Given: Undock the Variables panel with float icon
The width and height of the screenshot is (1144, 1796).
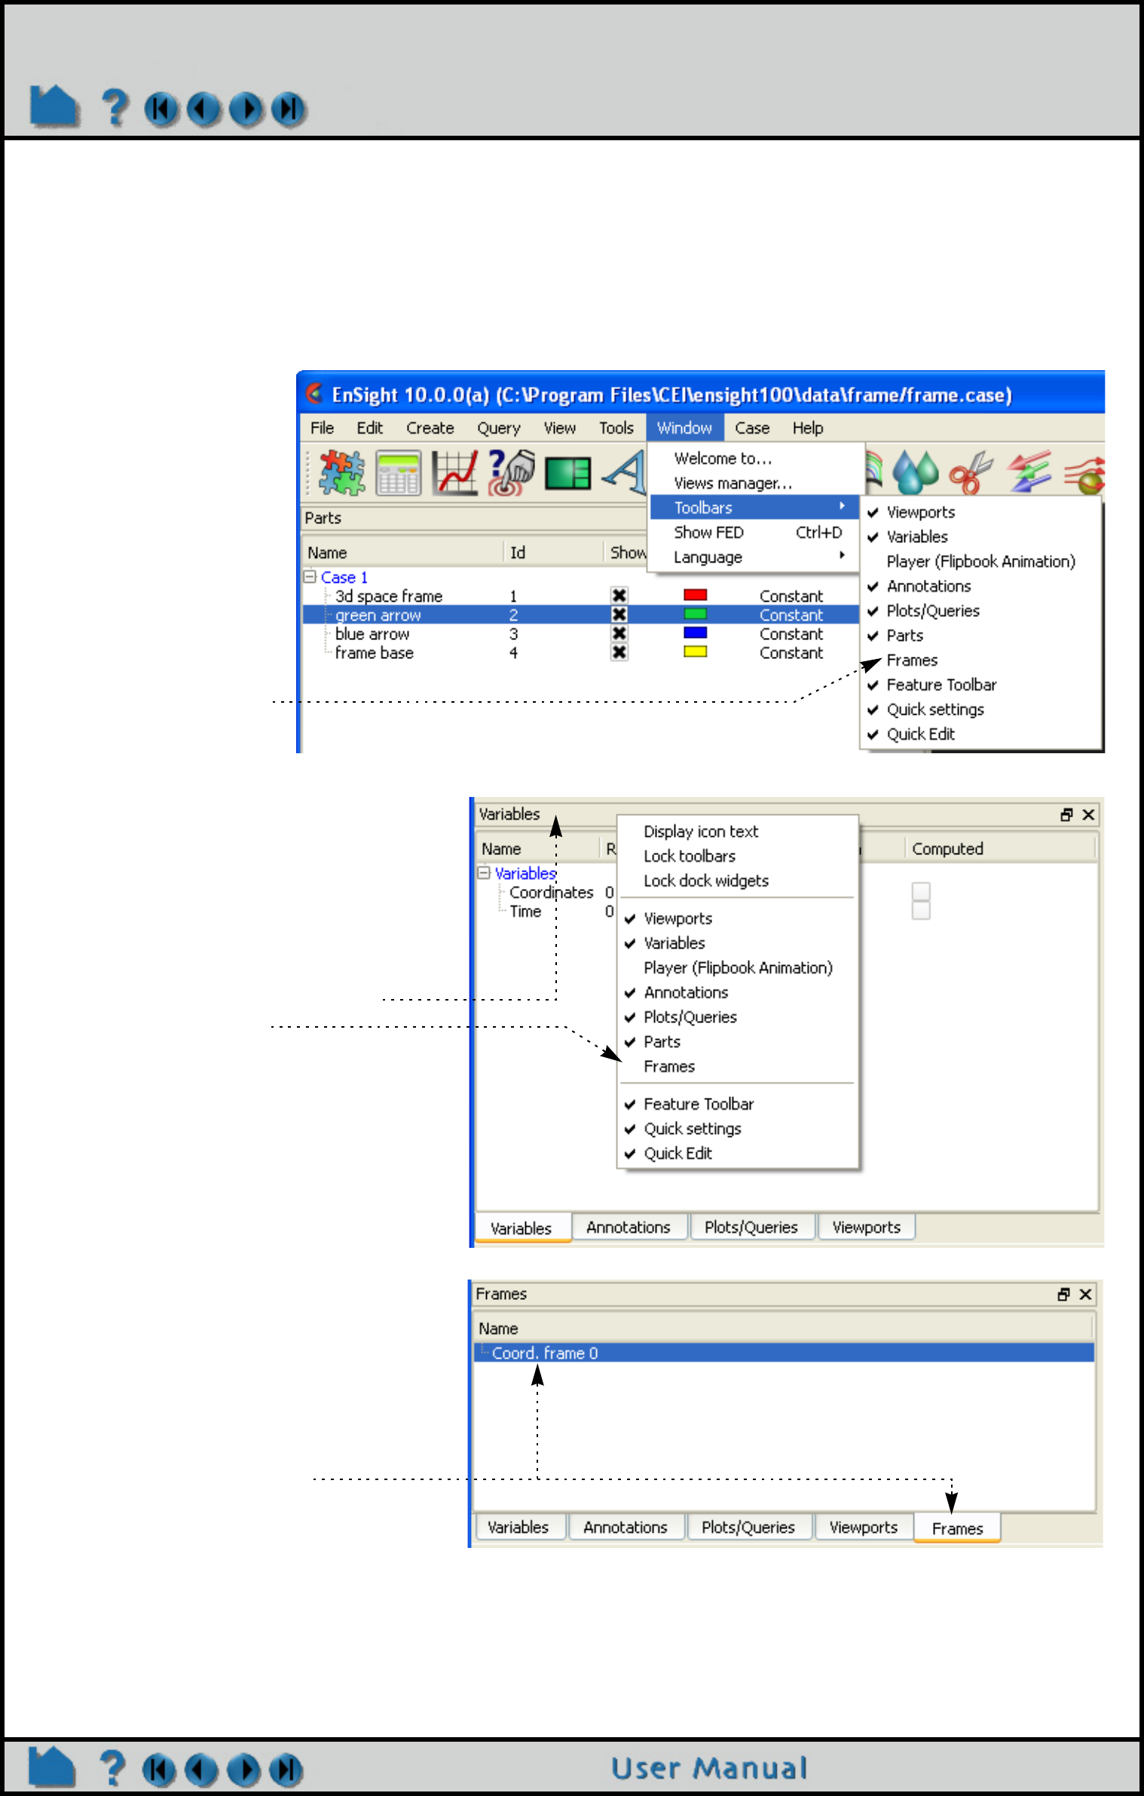Looking at the screenshot, I should coord(1066,814).
